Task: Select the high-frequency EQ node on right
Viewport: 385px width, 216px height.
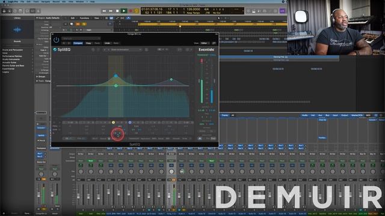Action: [x=171, y=79]
